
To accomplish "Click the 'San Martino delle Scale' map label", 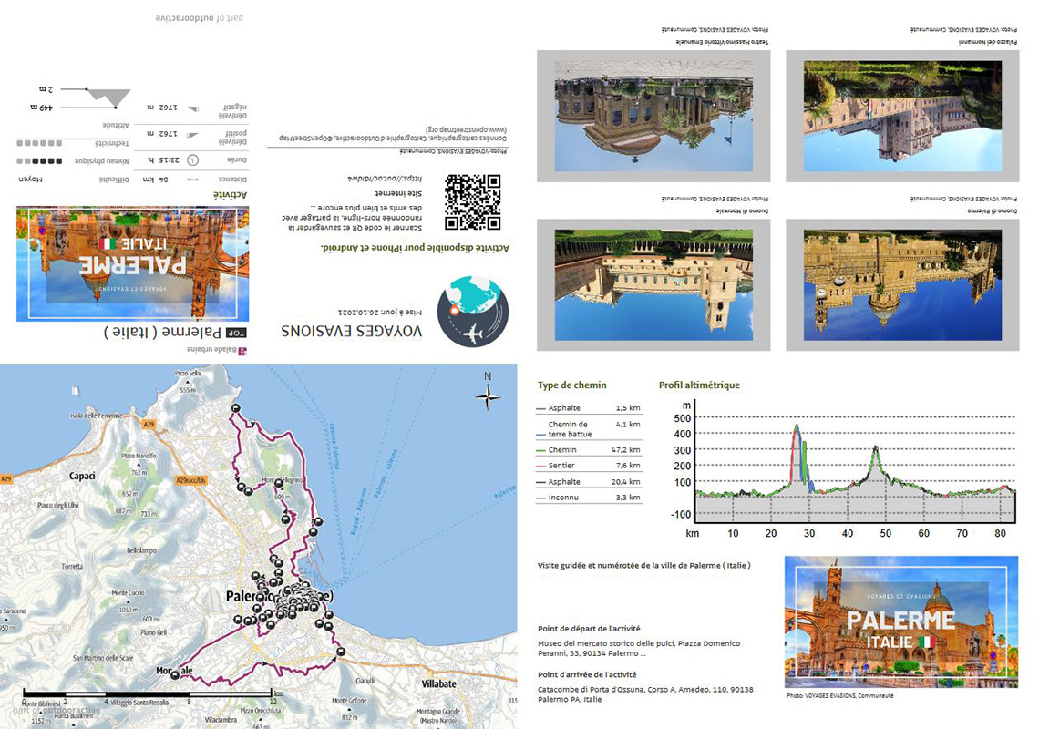I will [x=103, y=658].
